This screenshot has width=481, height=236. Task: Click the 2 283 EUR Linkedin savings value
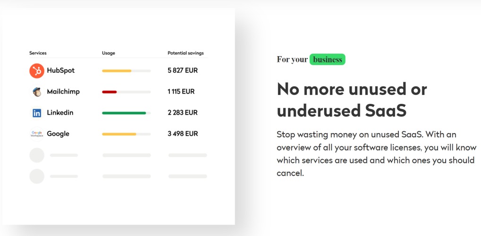click(183, 113)
